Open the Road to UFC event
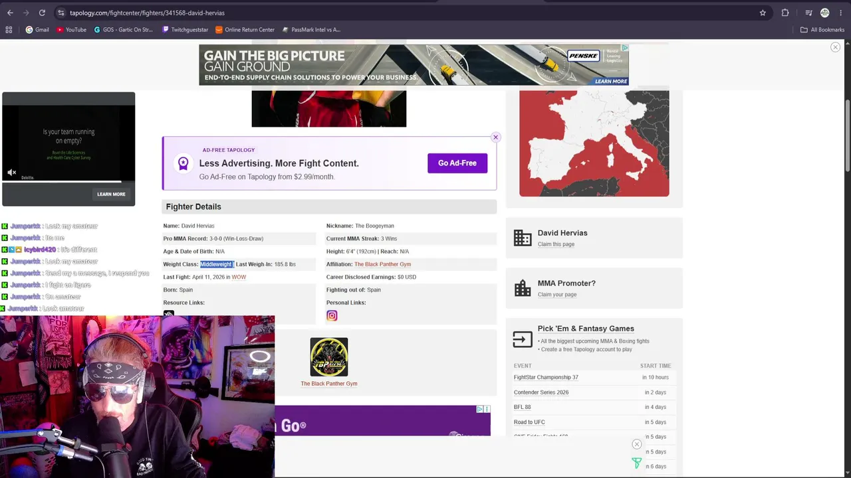 529,422
